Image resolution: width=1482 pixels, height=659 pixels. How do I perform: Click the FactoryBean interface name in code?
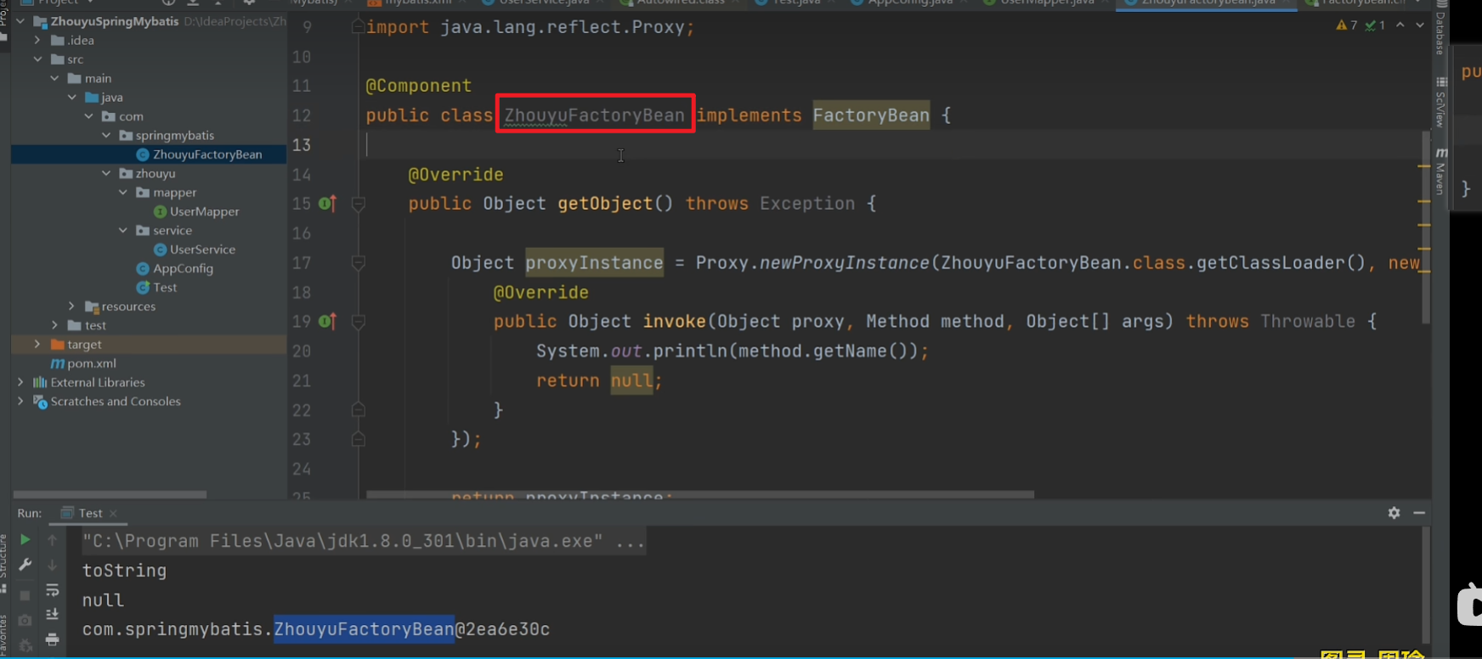(871, 115)
